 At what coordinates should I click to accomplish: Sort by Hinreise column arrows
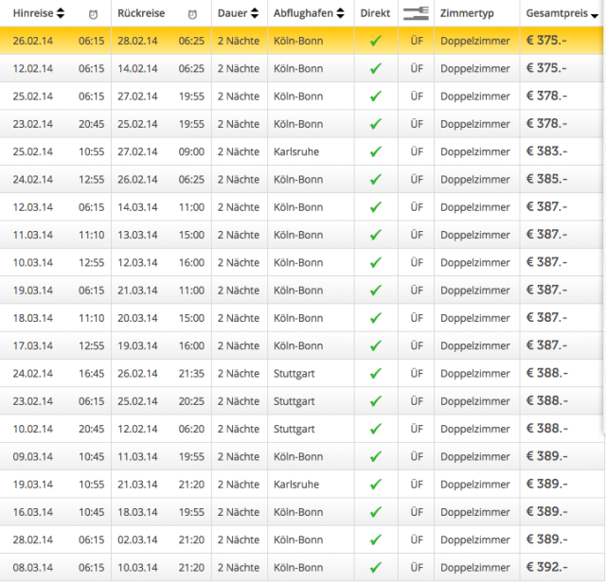click(61, 13)
